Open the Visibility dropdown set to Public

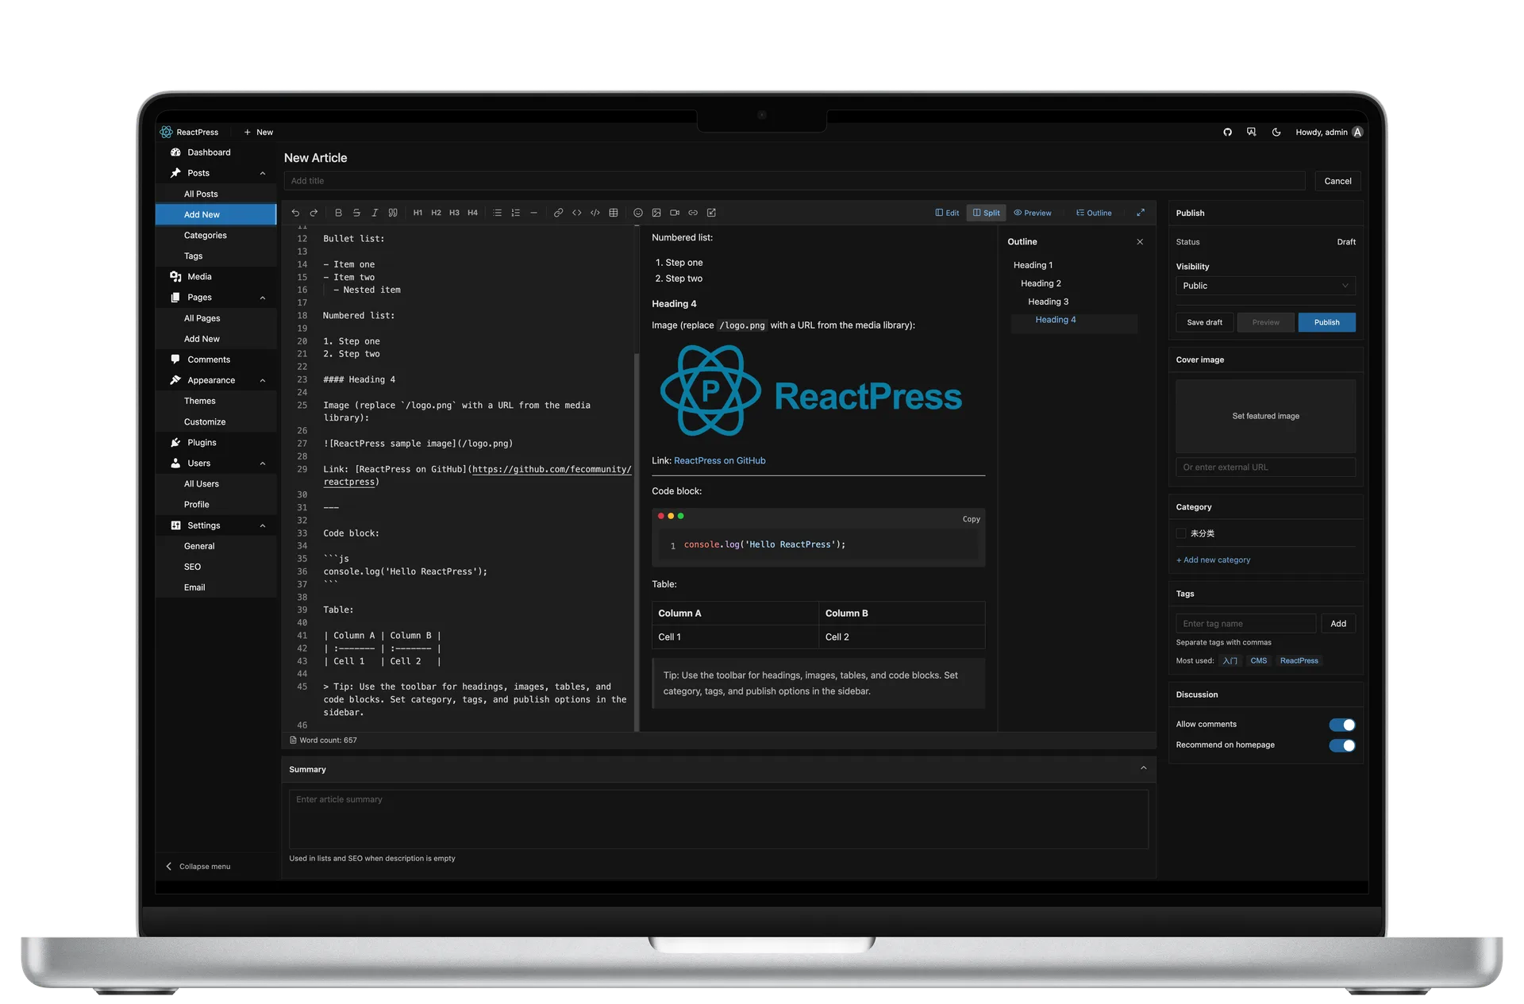[x=1265, y=286]
